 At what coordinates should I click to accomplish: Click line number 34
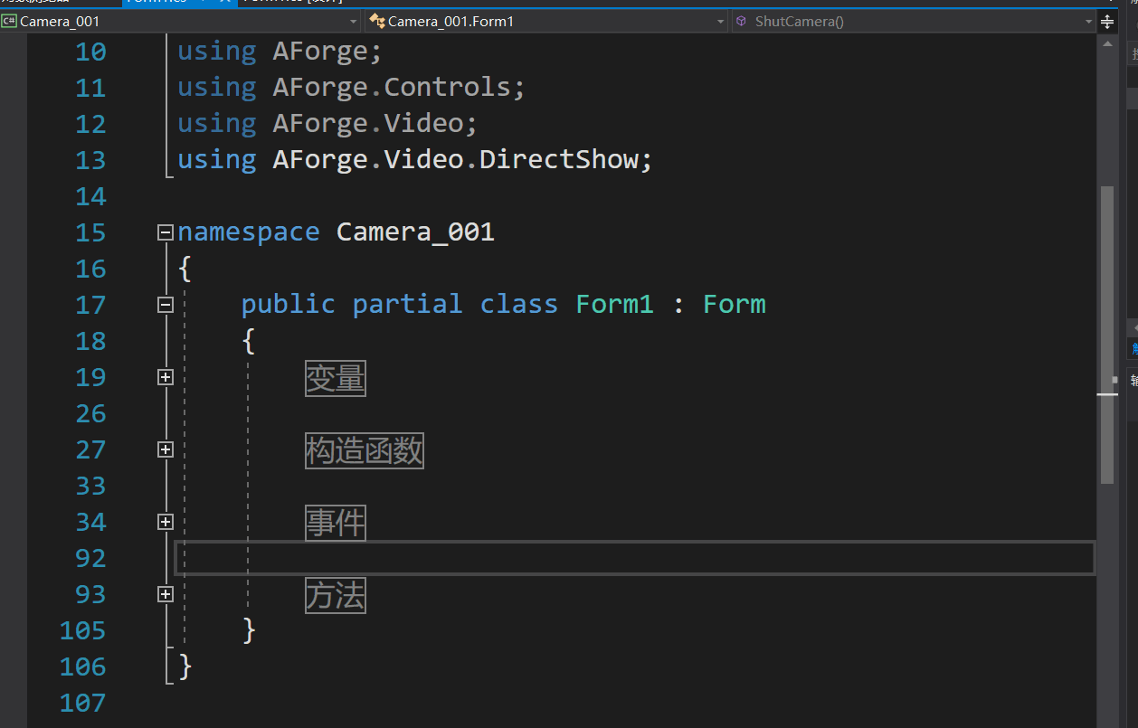pos(90,522)
